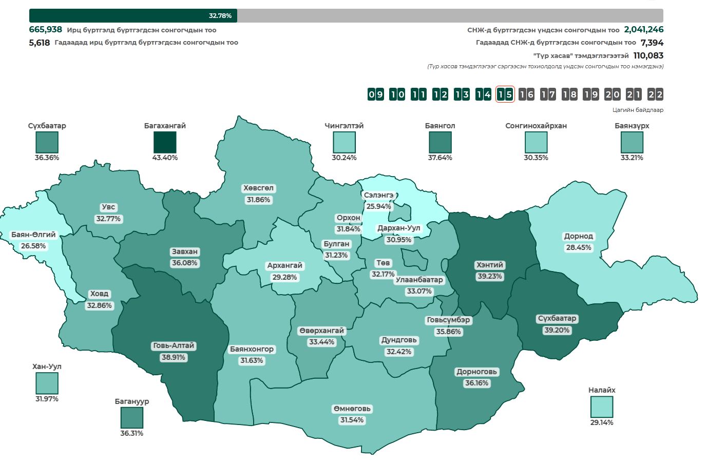This screenshot has height=463, width=707.
Task: Click the 32.78% turnout progress bar
Action: (x=346, y=15)
